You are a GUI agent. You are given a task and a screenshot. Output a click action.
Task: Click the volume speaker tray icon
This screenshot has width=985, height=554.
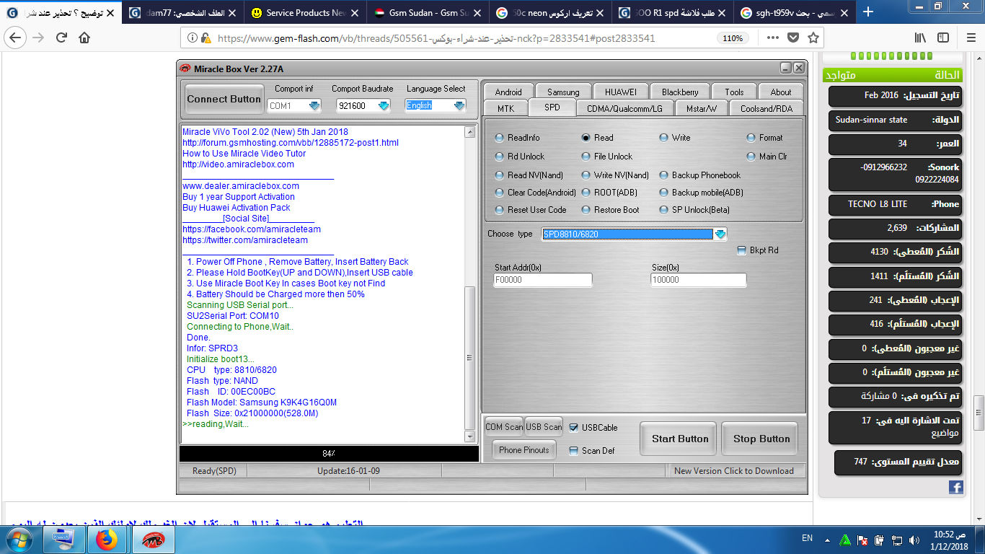[x=915, y=540]
